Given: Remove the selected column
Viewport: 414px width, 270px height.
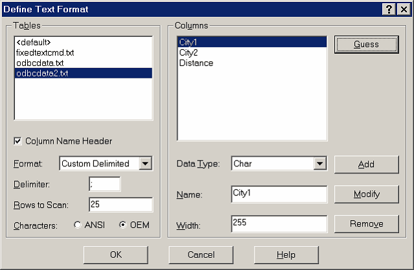Looking at the screenshot, I should click(x=366, y=224).
